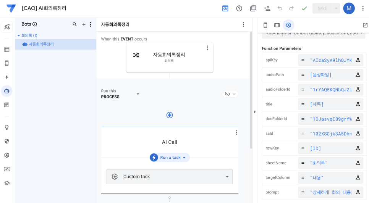Open the Chat apps icon in sidebar
The height and width of the screenshot is (203, 369).
(7, 105)
